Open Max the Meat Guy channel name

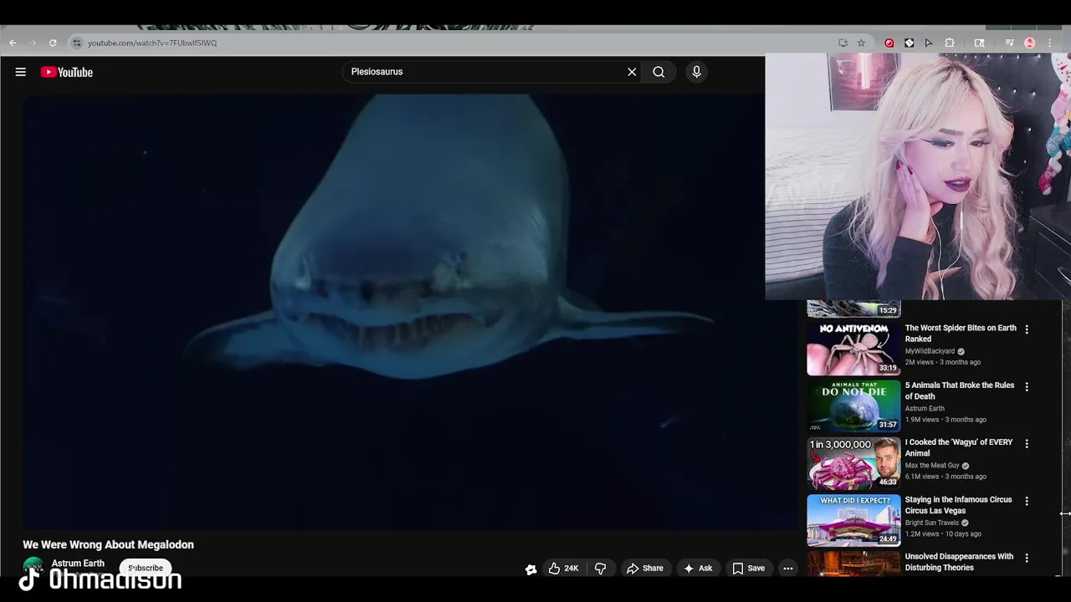tap(932, 466)
